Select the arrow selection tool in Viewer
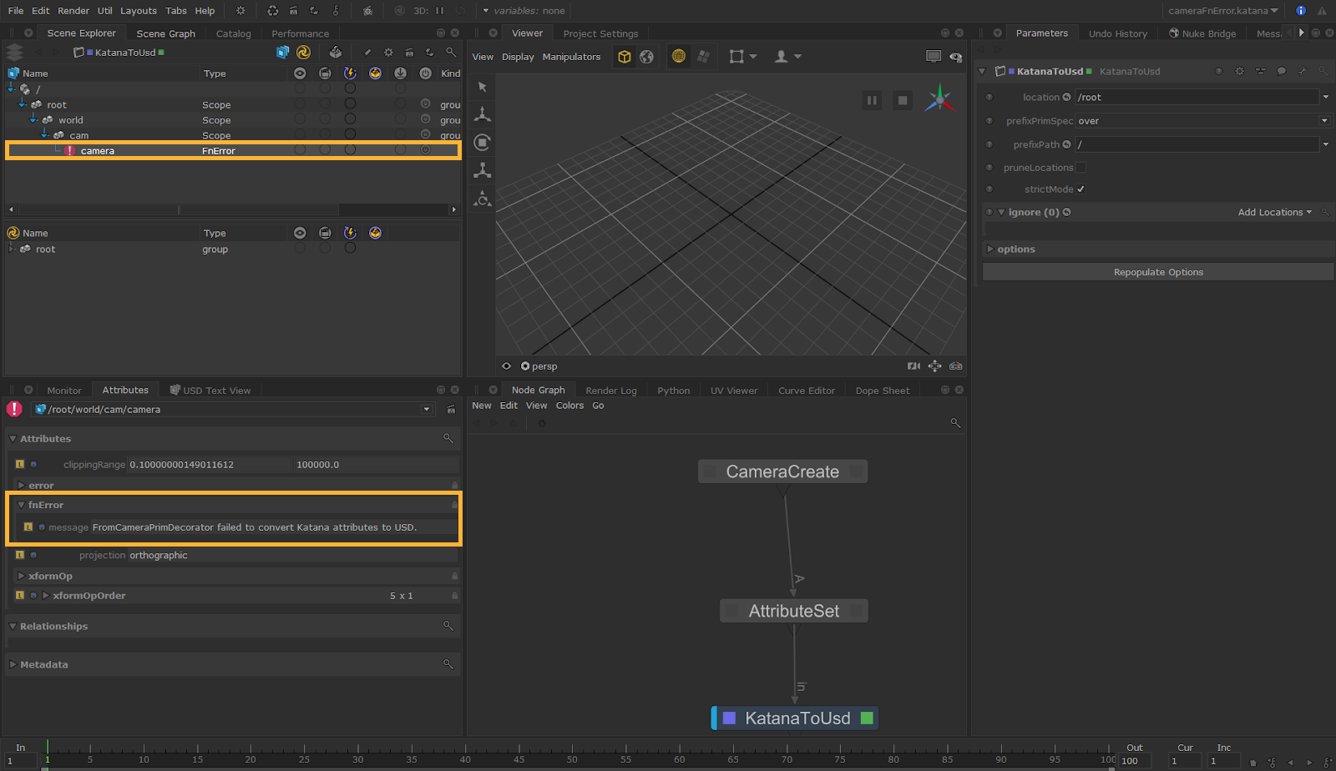Screen dimensions: 1336x771 tap(483, 87)
